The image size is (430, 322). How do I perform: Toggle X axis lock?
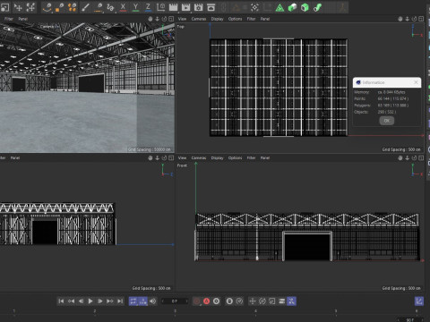123,7
